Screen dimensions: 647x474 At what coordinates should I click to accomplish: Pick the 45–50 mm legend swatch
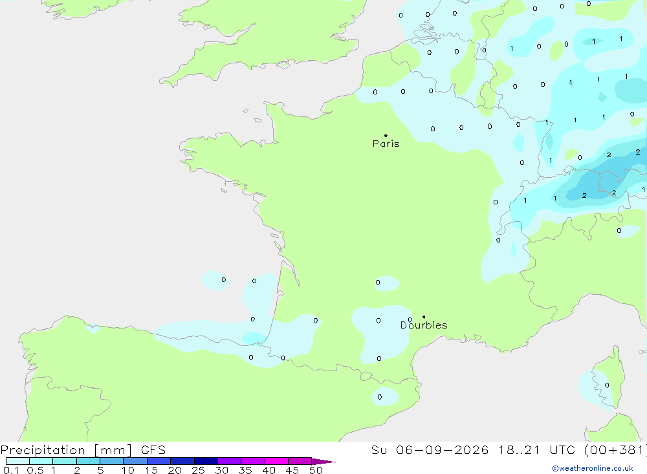point(300,461)
